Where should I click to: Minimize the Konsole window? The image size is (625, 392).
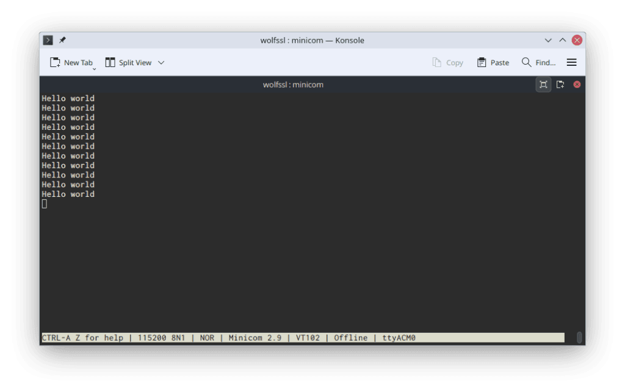point(548,40)
